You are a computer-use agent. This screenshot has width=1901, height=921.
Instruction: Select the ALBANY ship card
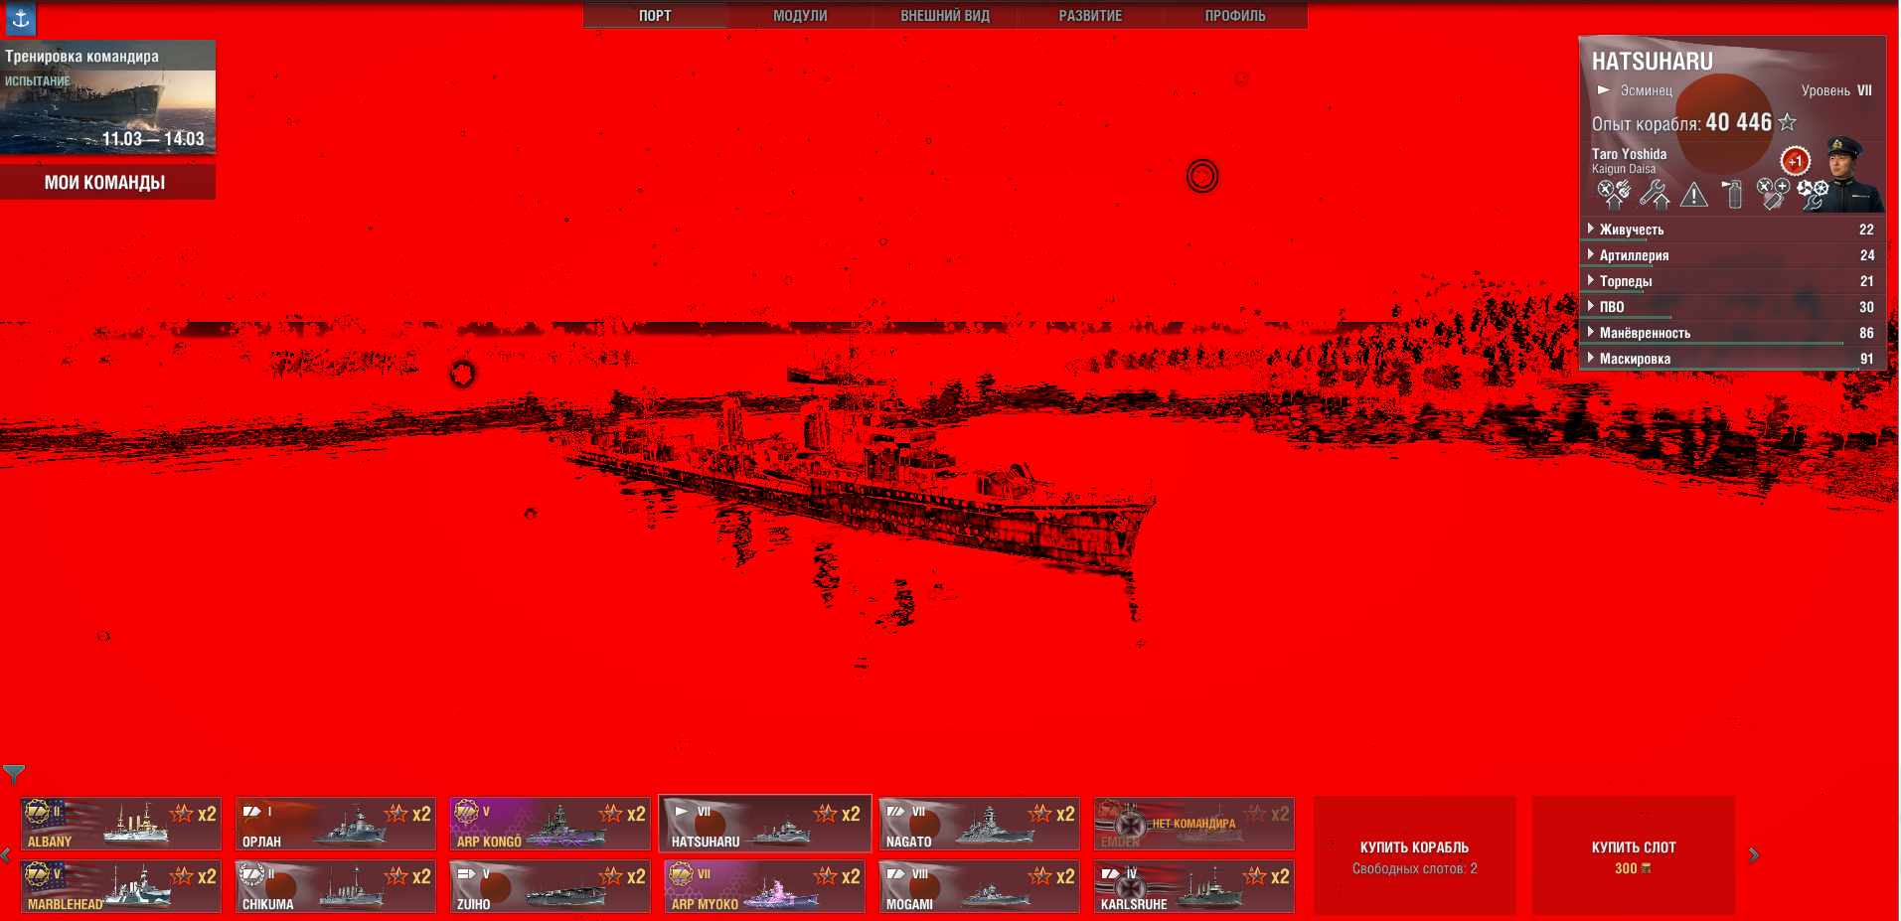(x=121, y=824)
